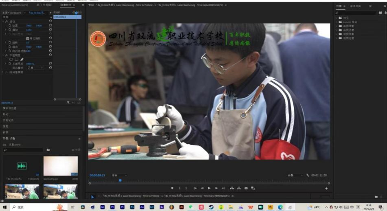Go to Out point in Program Monitor

point(223,188)
